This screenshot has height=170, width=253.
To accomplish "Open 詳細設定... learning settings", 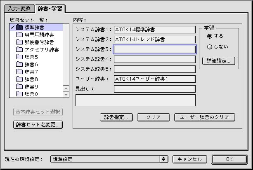I will (x=219, y=61).
